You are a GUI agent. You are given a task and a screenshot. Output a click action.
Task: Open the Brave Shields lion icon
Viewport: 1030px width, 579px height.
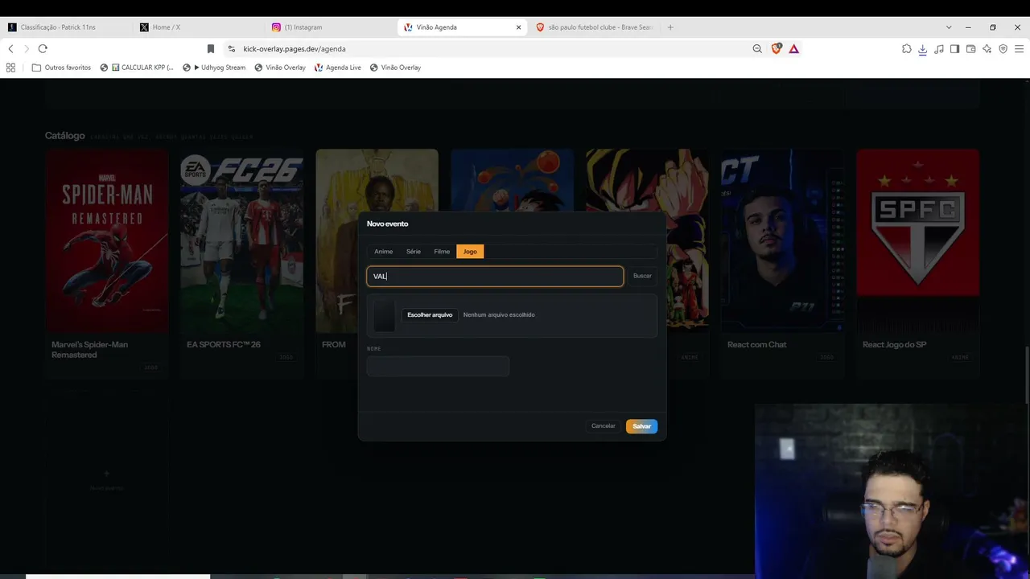point(777,49)
